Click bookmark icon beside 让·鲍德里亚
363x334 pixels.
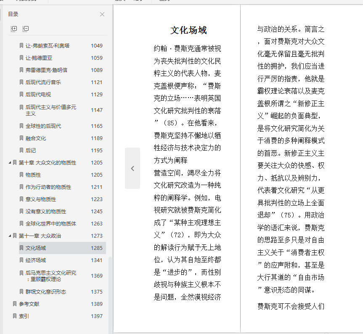pos(21,58)
